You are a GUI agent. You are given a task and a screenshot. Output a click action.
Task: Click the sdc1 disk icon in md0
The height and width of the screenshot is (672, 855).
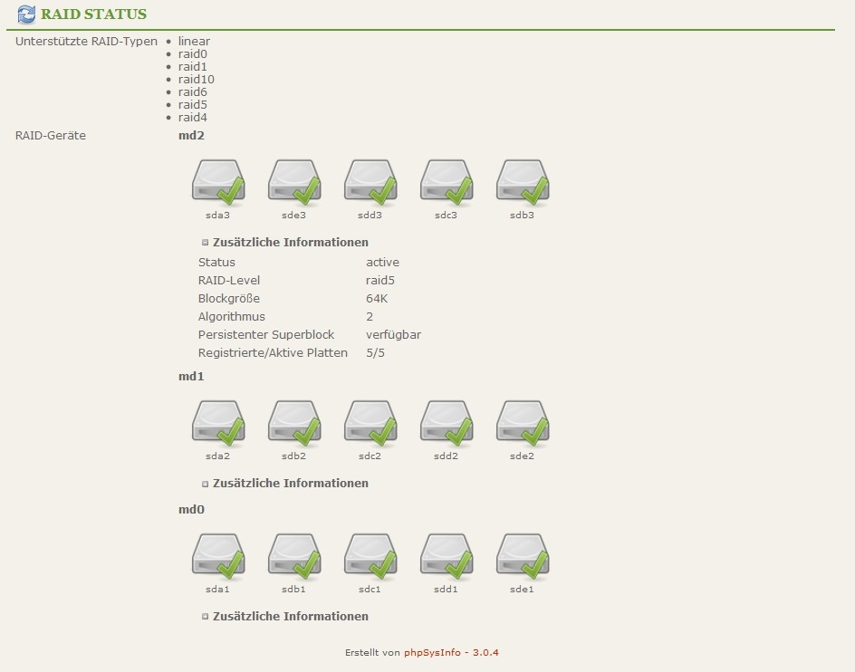pos(370,556)
